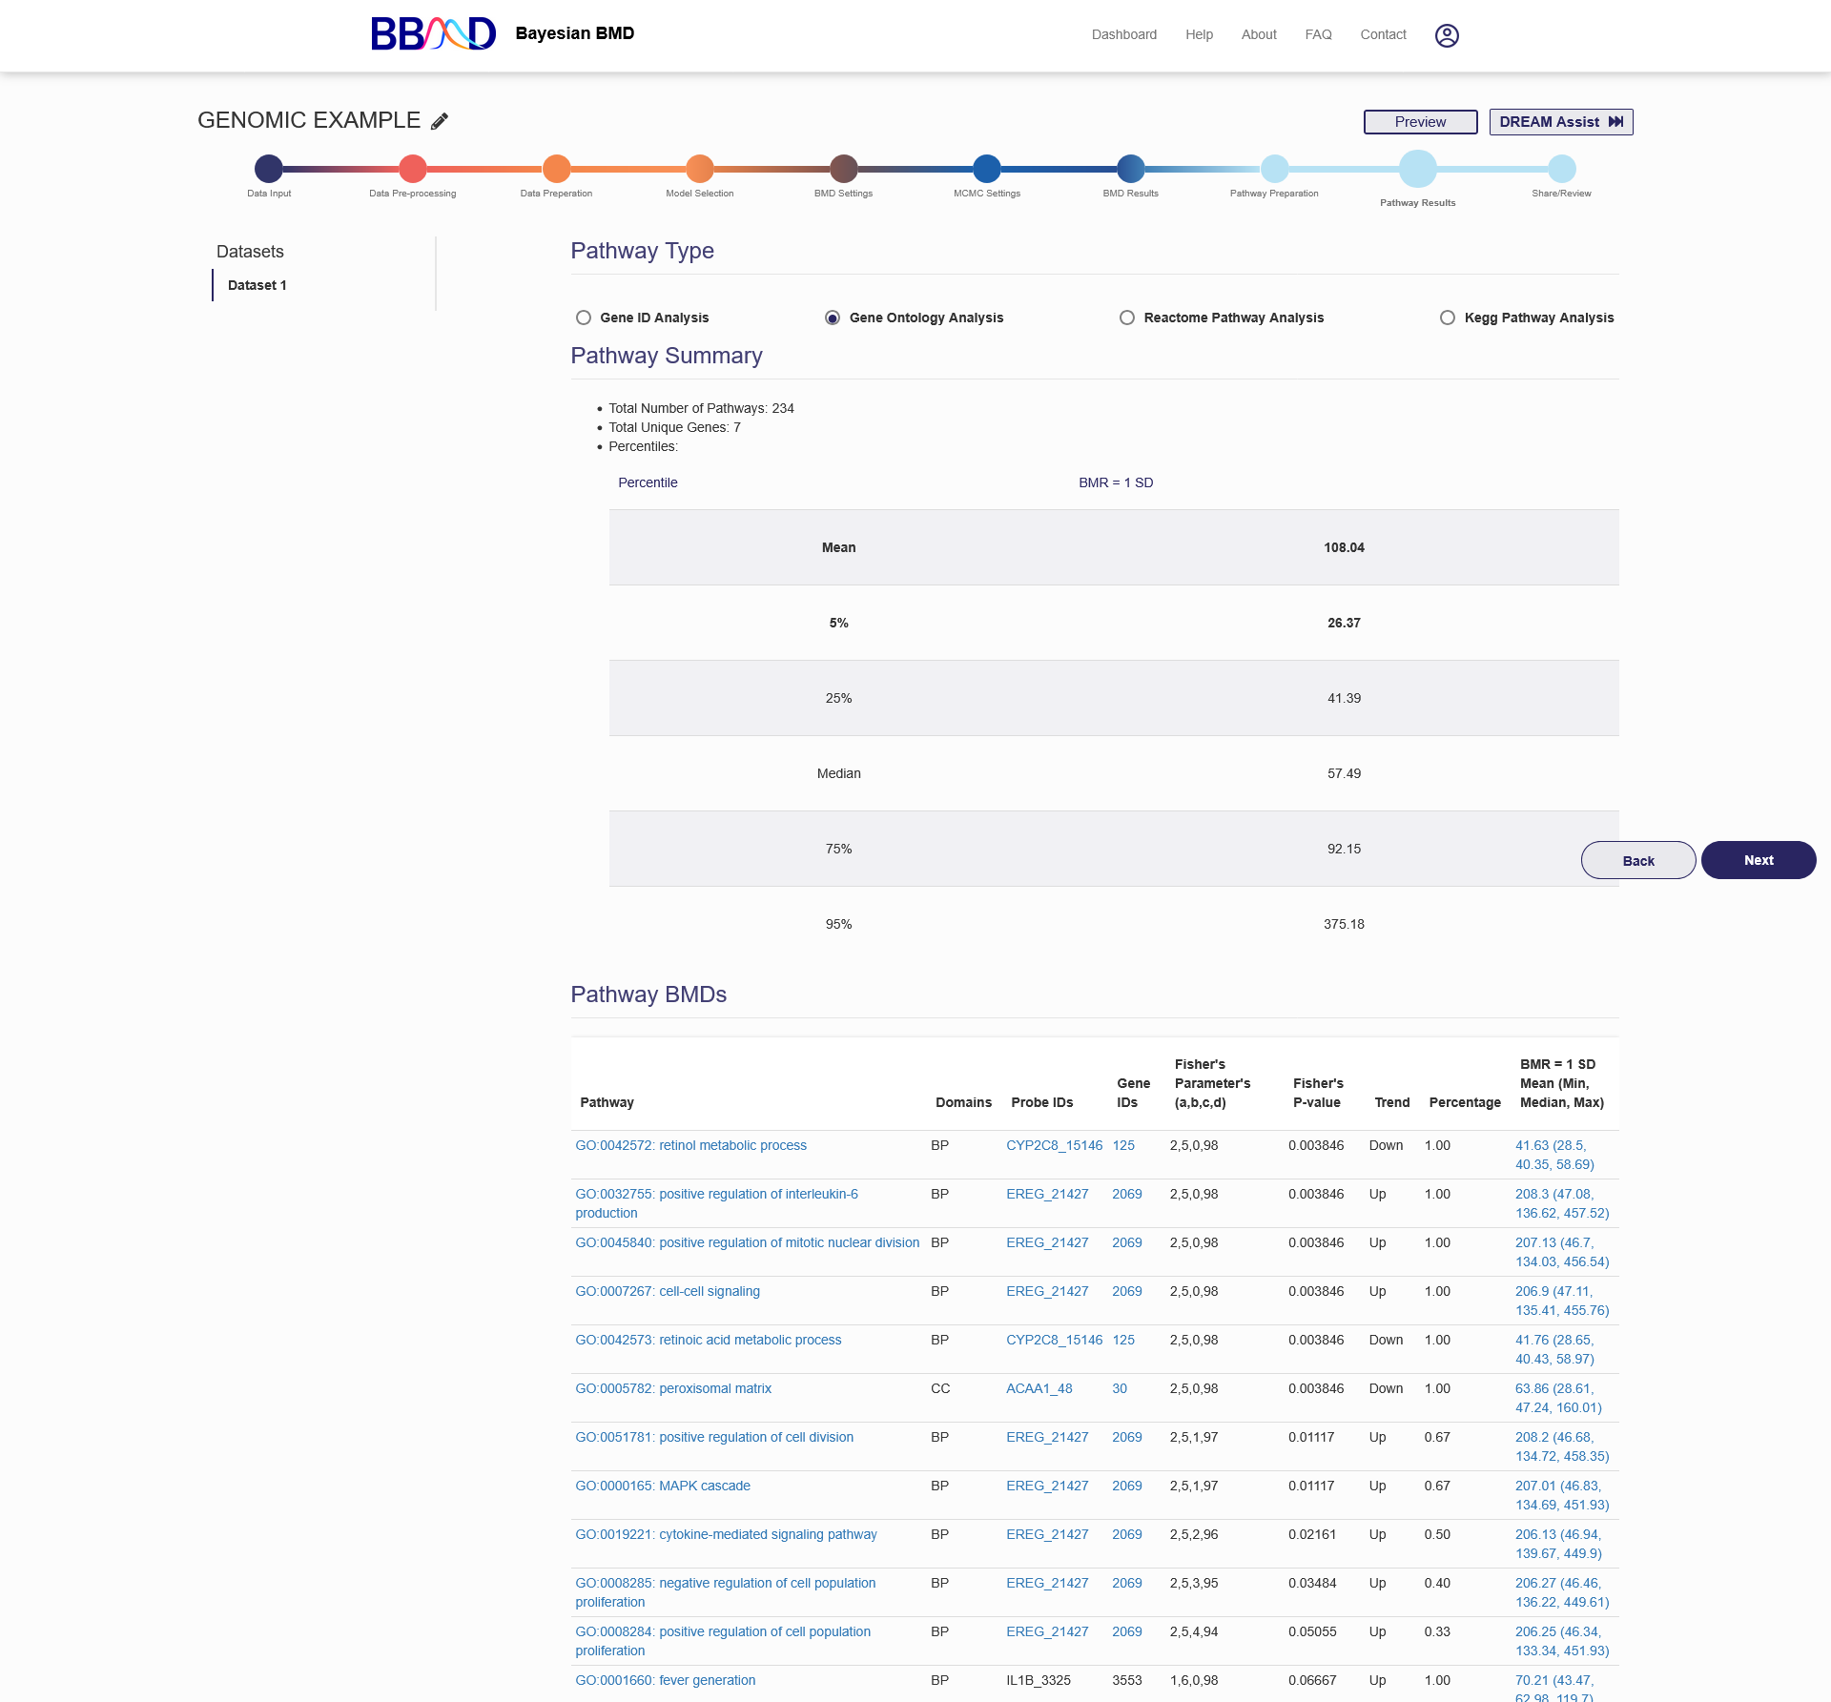Click the Data Pre-processing step marker
Image resolution: width=1831 pixels, height=1702 pixels.
pos(413,169)
